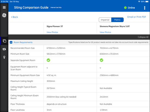Select the depends on structure value
The width and height of the screenshot is (150, 112).
[57, 104]
